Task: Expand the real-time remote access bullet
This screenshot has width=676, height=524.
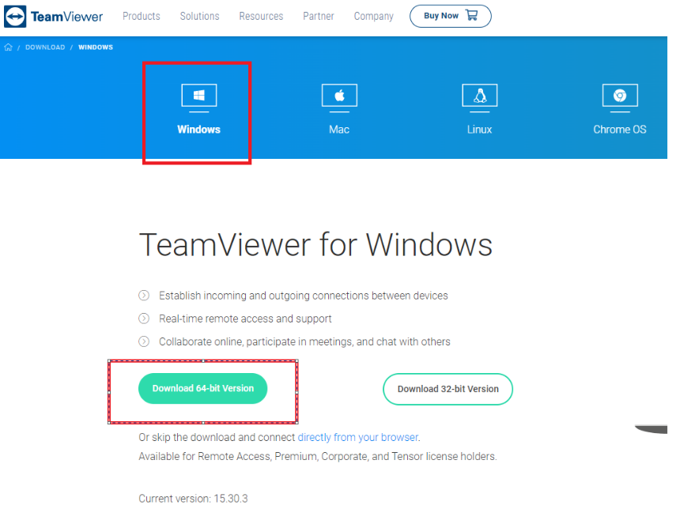Action: [144, 319]
